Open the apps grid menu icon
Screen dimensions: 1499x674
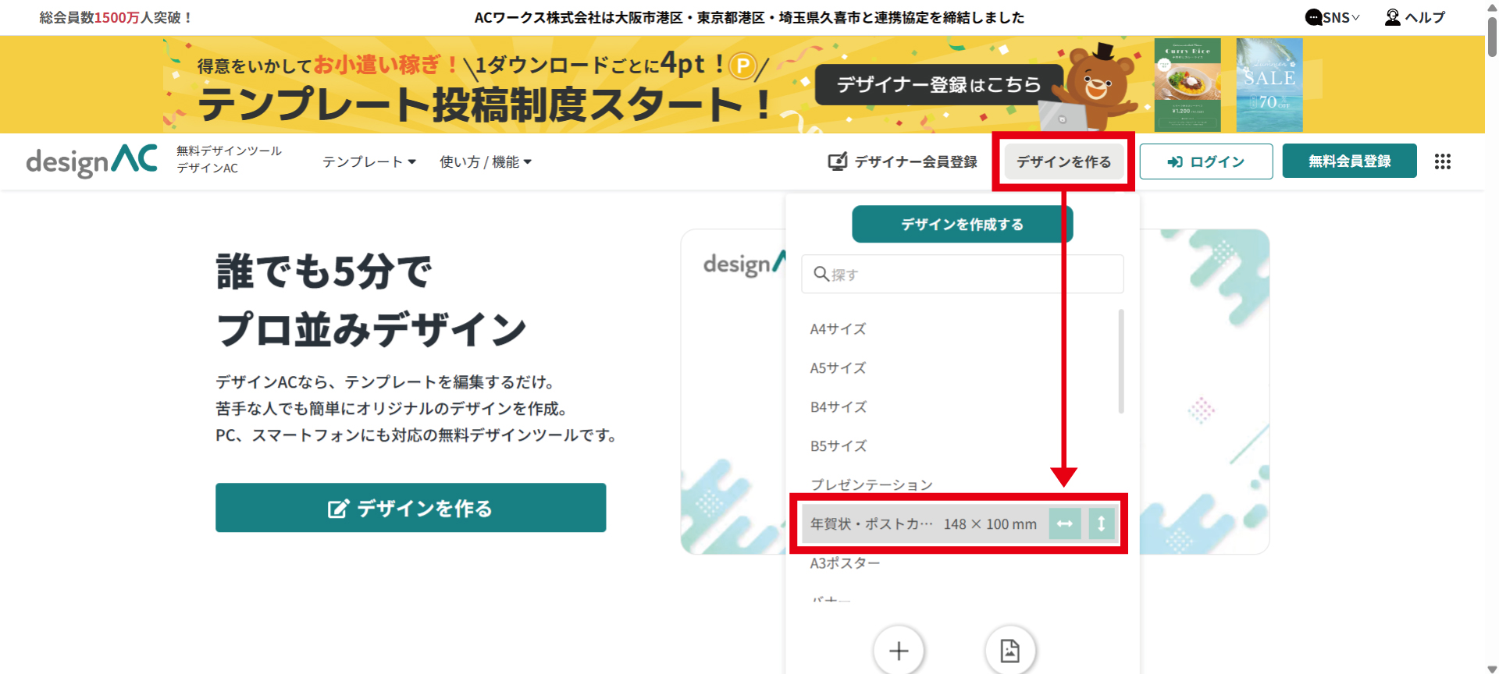tap(1442, 161)
